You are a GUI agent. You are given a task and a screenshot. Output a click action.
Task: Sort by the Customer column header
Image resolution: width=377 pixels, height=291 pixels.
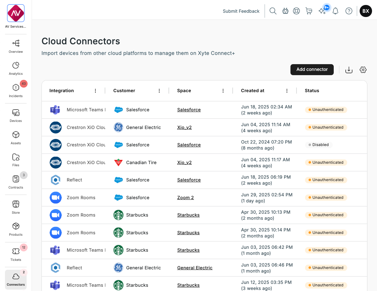point(124,91)
